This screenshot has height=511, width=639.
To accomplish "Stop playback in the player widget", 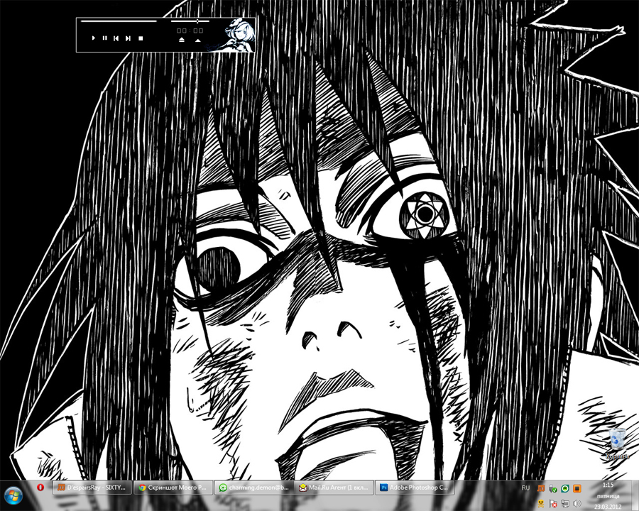I will click(141, 38).
